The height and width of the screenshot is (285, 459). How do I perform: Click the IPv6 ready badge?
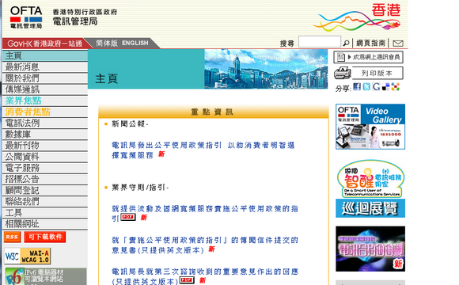(45, 276)
